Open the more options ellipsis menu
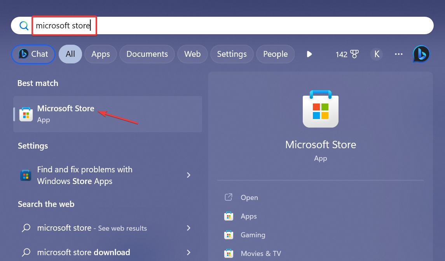The height and width of the screenshot is (261, 445). [x=398, y=54]
